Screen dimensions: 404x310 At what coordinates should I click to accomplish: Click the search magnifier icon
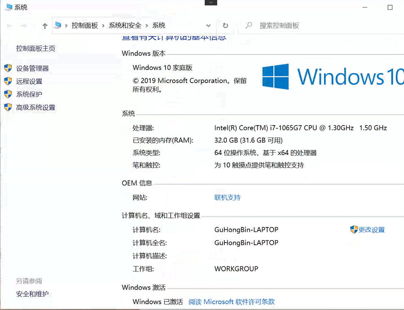pos(249,25)
